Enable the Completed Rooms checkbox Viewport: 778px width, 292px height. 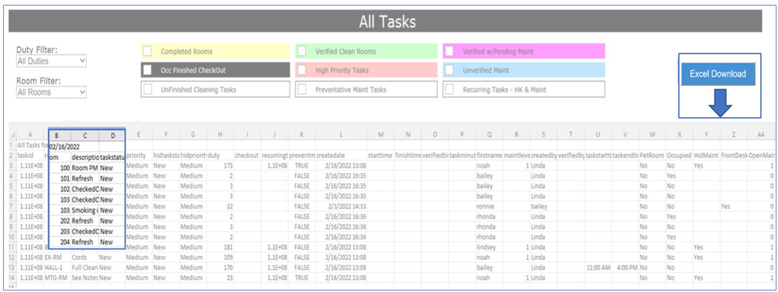148,51
